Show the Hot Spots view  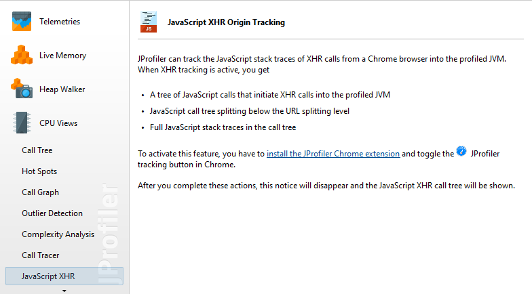pyautogui.click(x=39, y=171)
